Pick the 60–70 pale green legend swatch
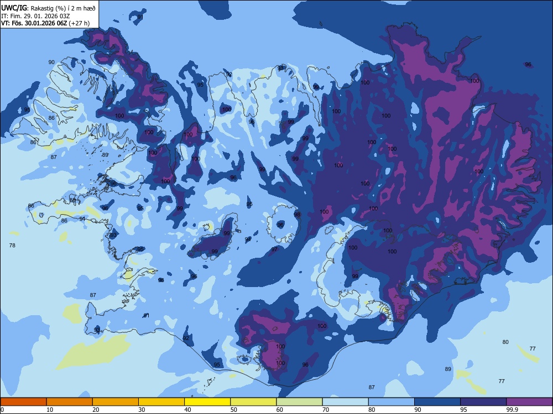Image resolution: width=553 pixels, height=414 pixels. [x=299, y=402]
